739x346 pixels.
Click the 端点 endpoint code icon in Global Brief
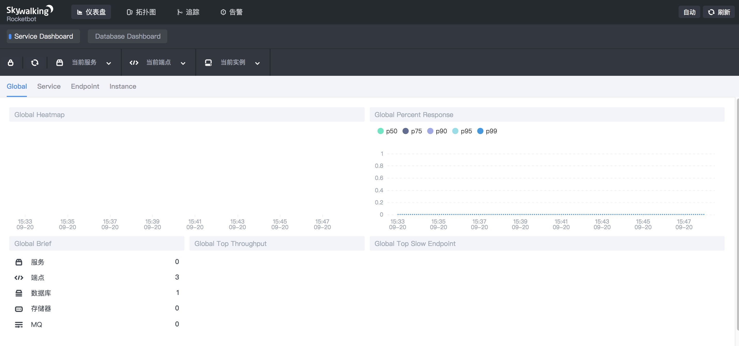[19, 277]
